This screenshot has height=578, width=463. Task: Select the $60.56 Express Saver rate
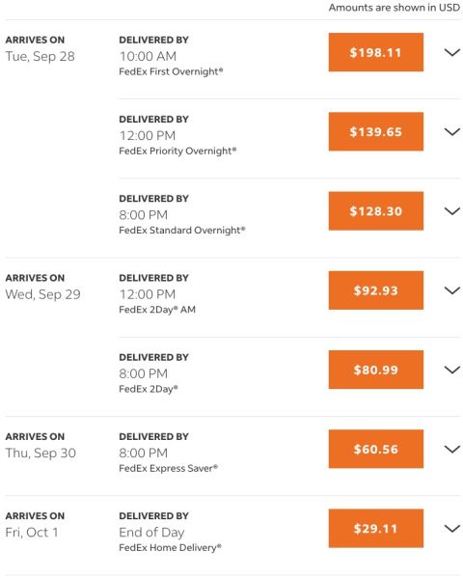pyautogui.click(x=375, y=449)
